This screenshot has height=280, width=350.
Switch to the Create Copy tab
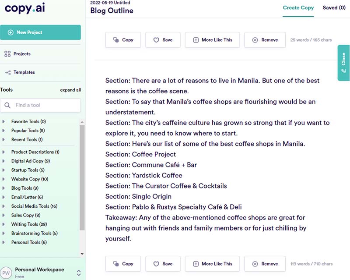tap(298, 8)
